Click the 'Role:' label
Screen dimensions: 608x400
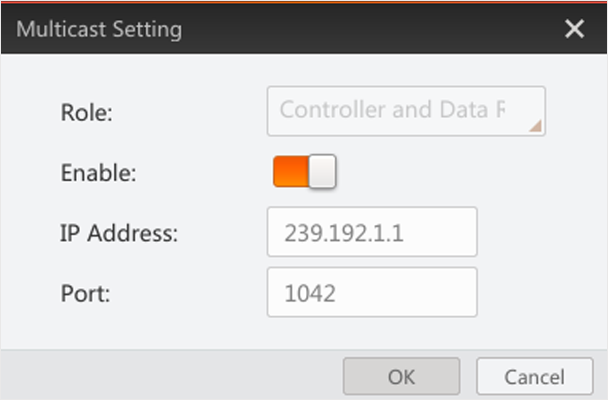tap(86, 112)
